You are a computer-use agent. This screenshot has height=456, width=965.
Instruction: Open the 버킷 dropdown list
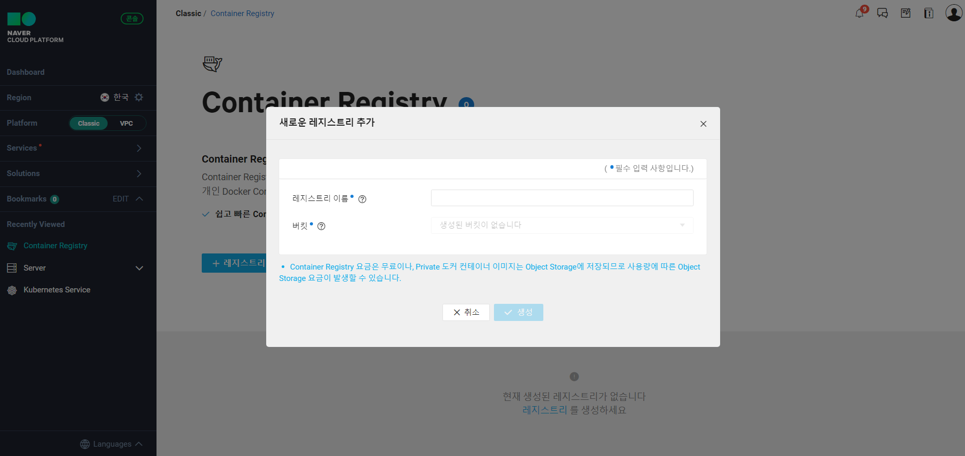click(562, 225)
